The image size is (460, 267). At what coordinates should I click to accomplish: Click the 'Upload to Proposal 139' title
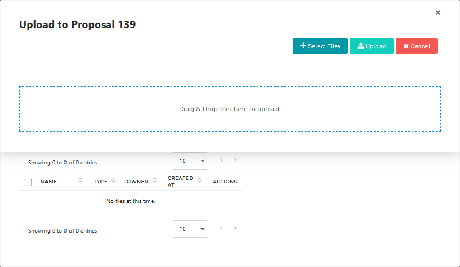pyautogui.click(x=78, y=25)
